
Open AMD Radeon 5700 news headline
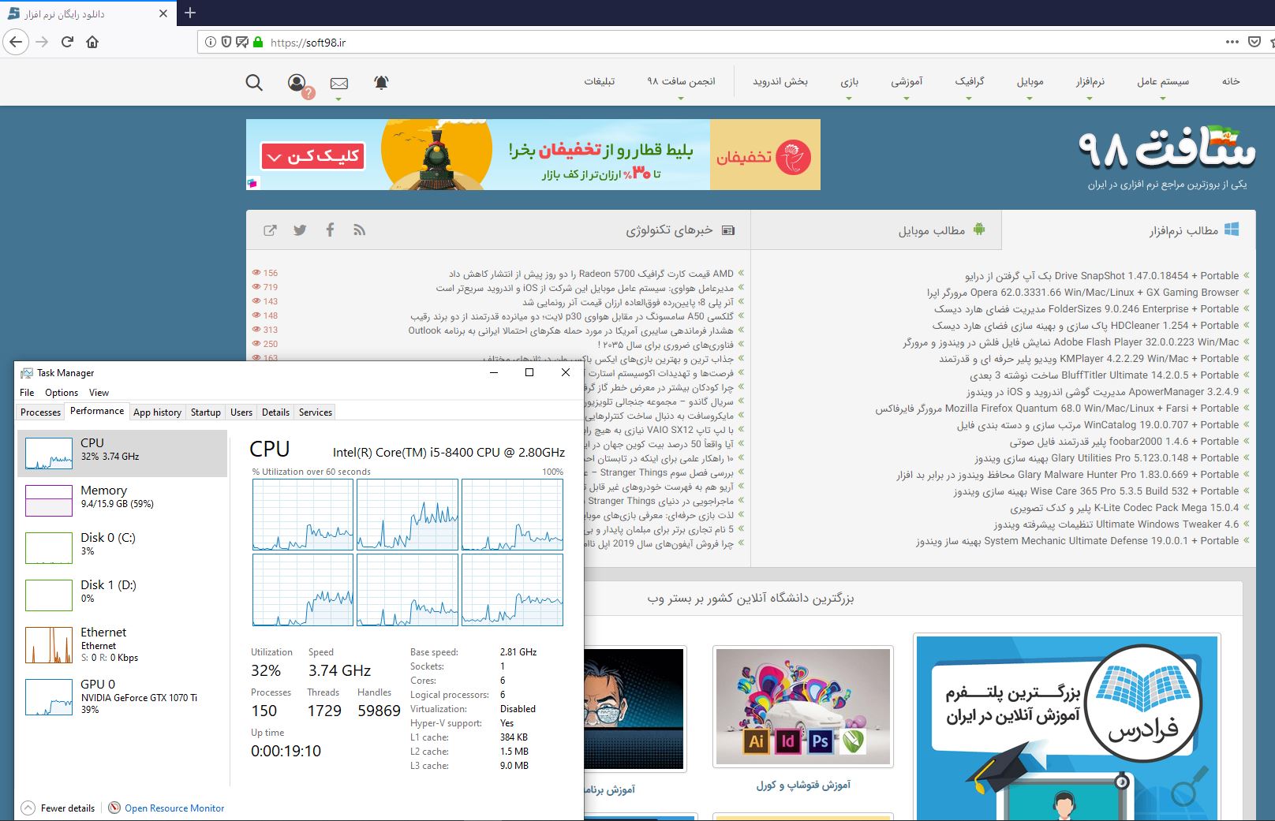(591, 274)
